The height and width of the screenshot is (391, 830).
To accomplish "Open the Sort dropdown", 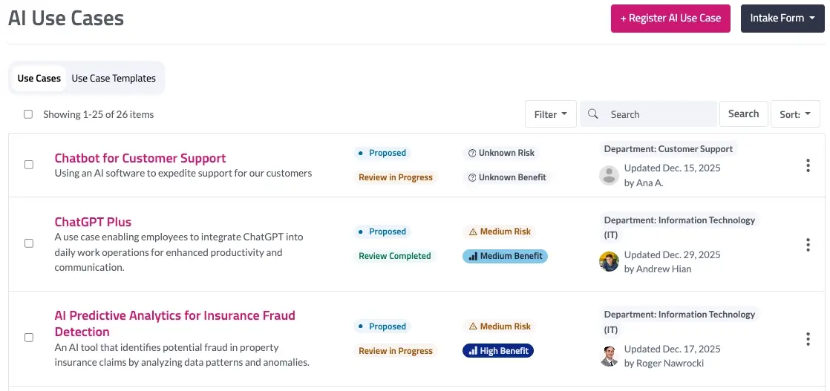I will coord(795,114).
